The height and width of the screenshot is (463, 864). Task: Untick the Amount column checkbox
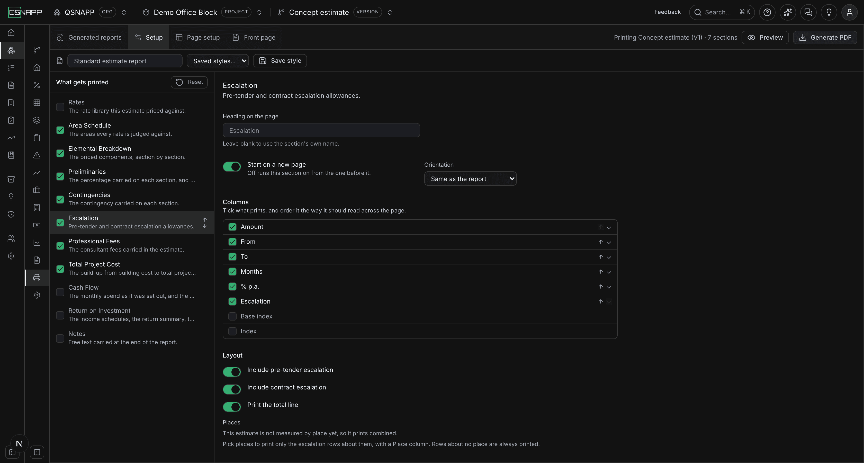232,227
